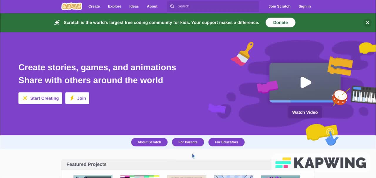Play the intro video
The height and width of the screenshot is (178, 376).
click(x=305, y=83)
